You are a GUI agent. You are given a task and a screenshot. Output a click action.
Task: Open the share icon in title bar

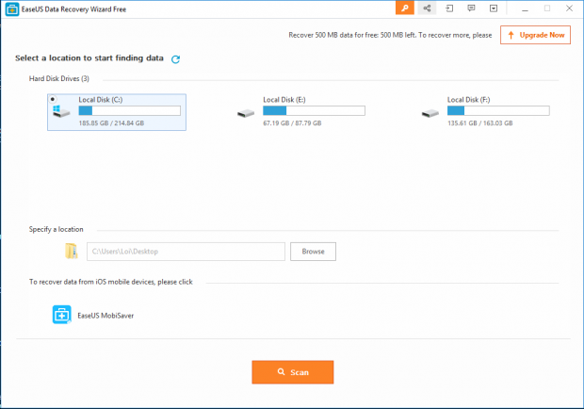tap(427, 8)
